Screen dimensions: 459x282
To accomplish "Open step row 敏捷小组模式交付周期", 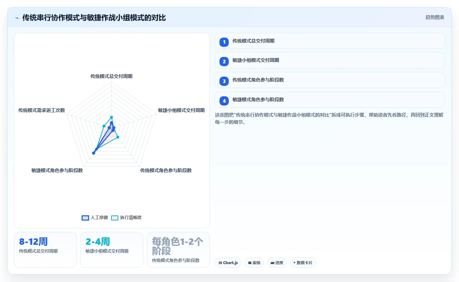I will tap(330, 60).
